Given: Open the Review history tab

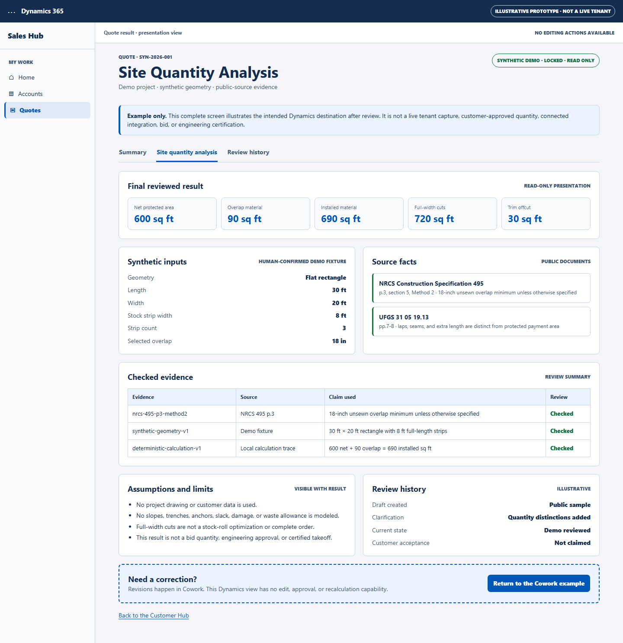Looking at the screenshot, I should coord(248,152).
